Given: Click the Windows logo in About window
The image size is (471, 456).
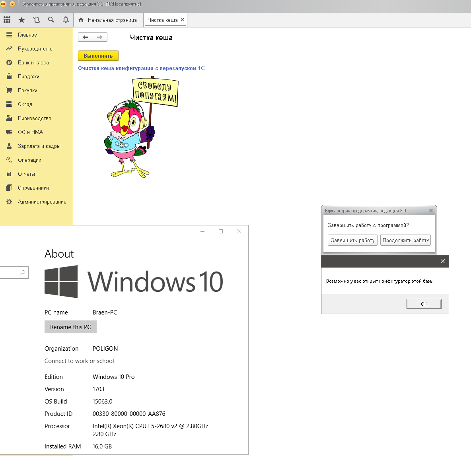Looking at the screenshot, I should coord(61,281).
